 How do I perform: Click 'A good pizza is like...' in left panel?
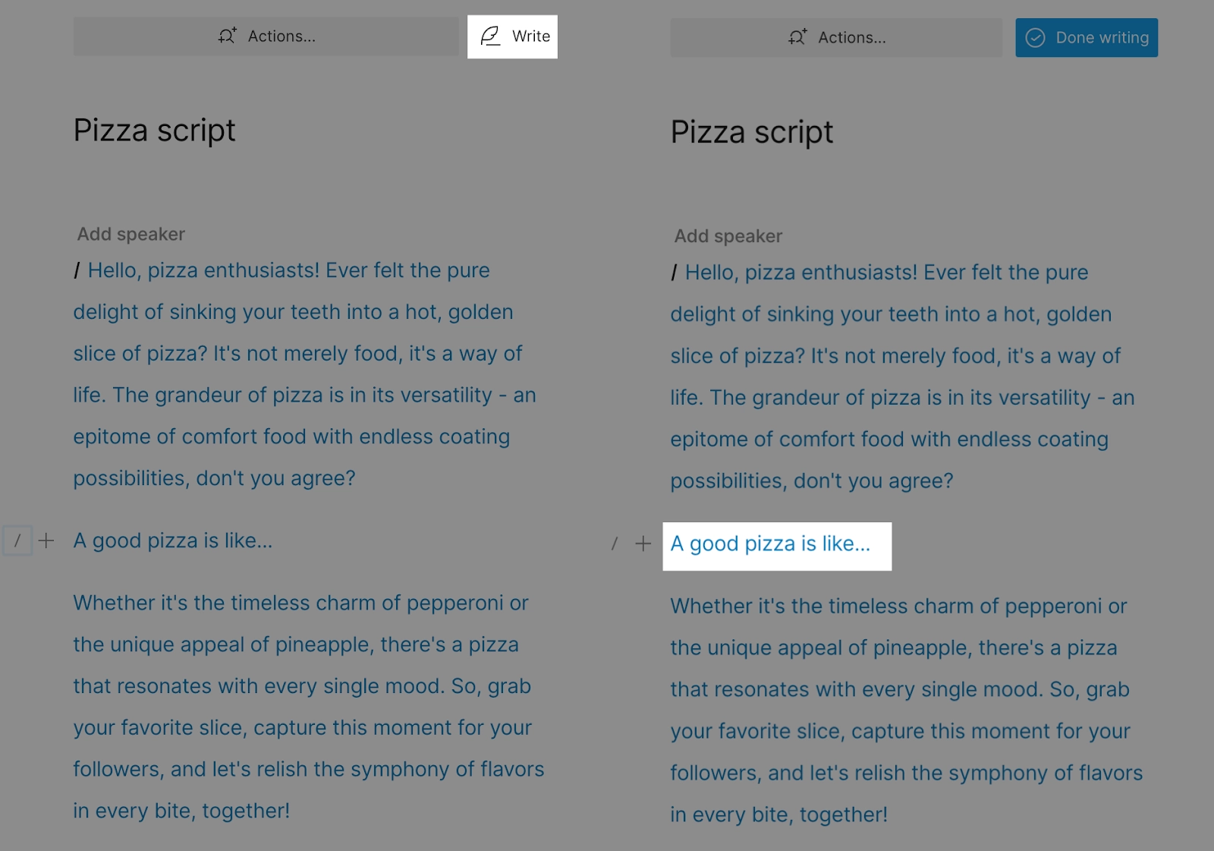pyautogui.click(x=172, y=541)
